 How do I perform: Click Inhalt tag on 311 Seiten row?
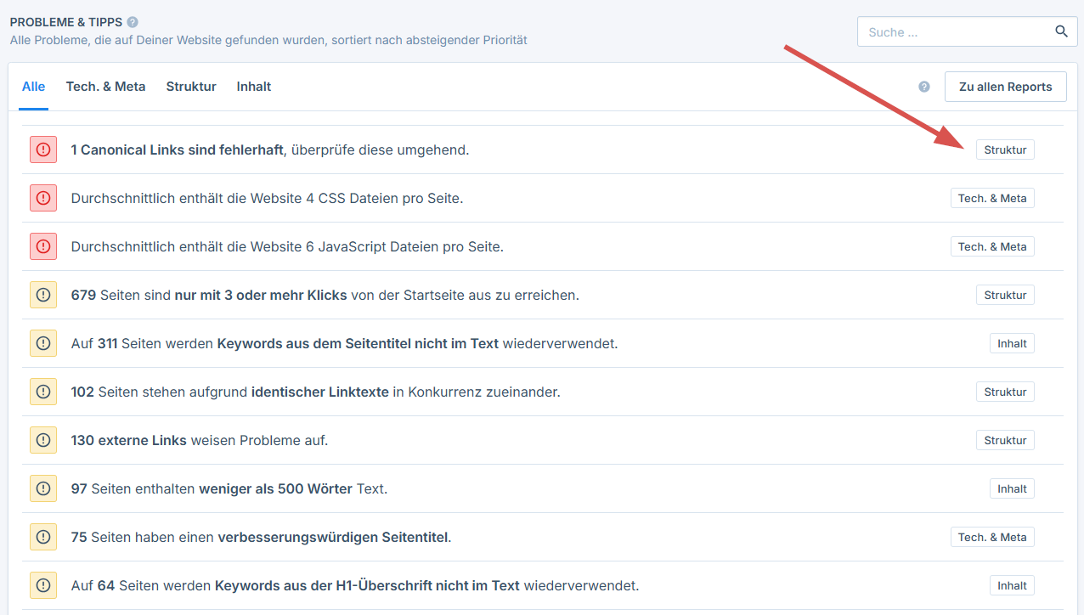pyautogui.click(x=1012, y=343)
